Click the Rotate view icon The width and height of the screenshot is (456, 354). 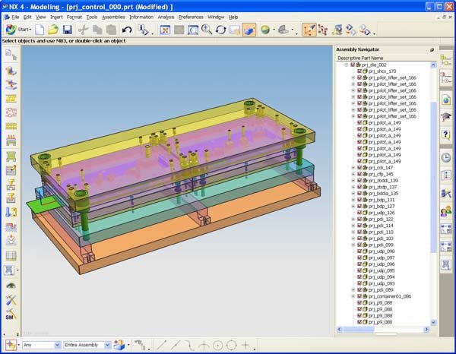[220, 30]
